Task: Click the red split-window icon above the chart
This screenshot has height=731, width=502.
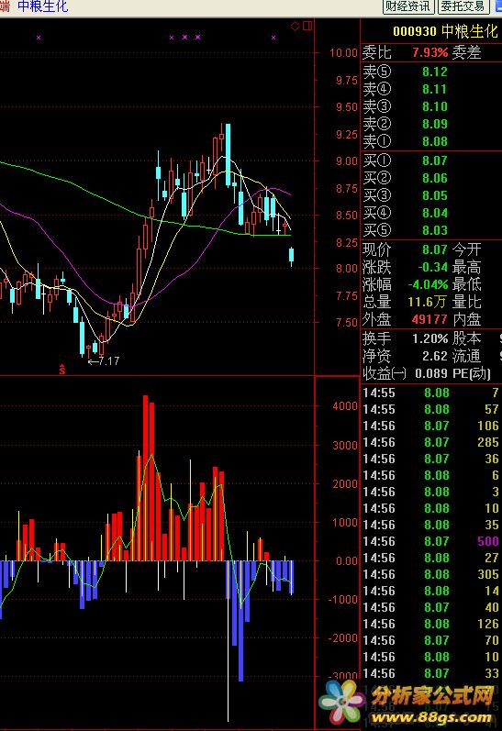Action: (307, 26)
